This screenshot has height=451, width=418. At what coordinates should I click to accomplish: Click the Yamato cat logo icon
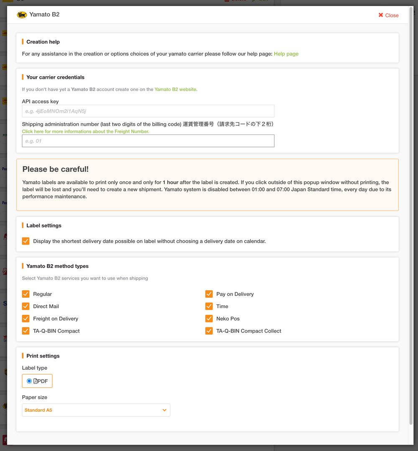21,15
